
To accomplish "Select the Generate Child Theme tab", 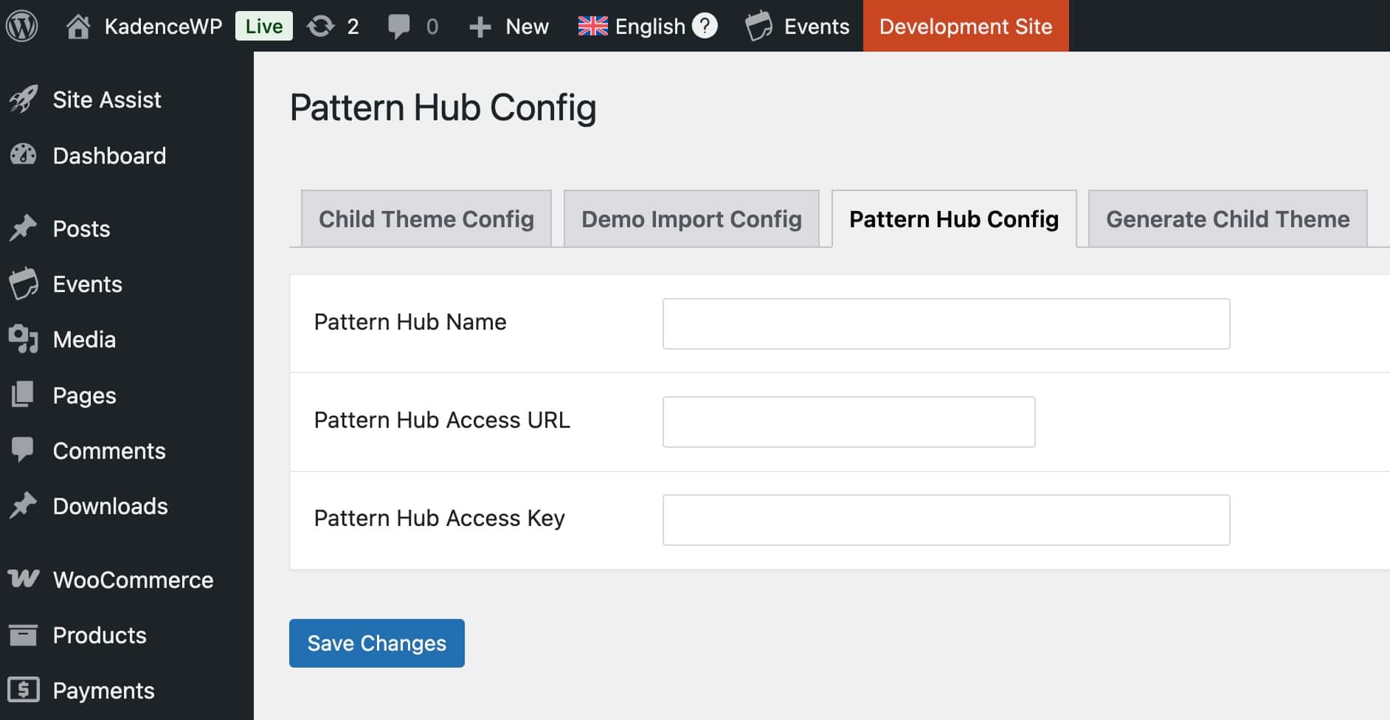I will pos(1227,218).
